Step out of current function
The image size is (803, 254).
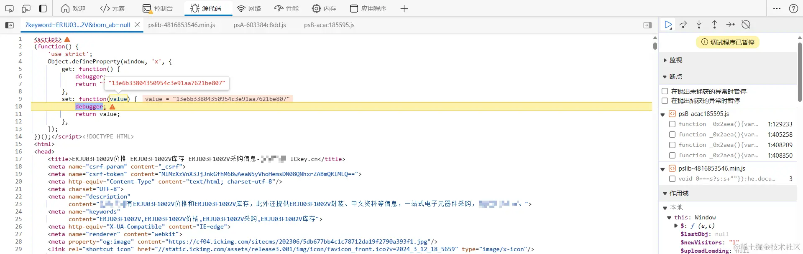pos(714,25)
